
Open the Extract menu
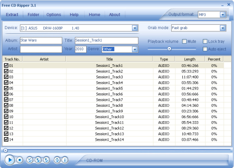[x=12, y=15]
